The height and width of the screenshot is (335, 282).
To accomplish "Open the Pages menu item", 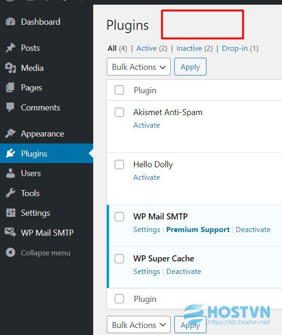I will 31,88.
